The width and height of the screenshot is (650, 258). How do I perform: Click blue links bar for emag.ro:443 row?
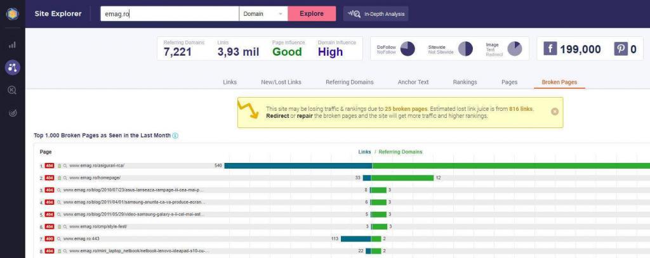coord(355,239)
